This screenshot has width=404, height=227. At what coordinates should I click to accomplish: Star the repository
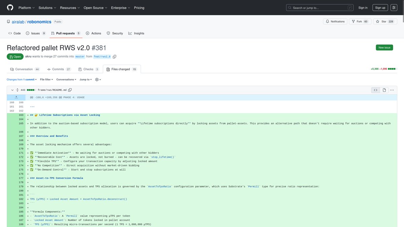[384, 22]
